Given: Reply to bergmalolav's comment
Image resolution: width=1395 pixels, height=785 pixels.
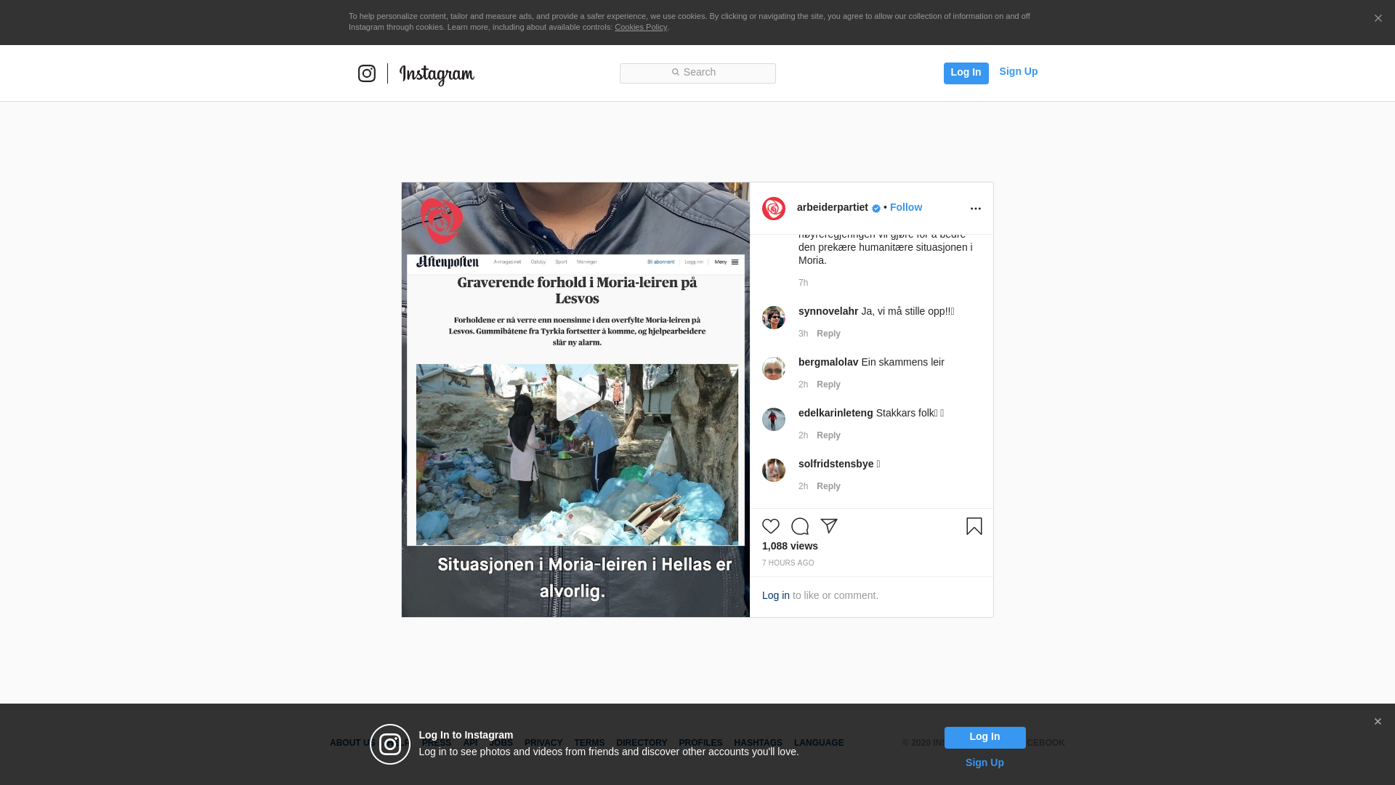Looking at the screenshot, I should [x=828, y=385].
